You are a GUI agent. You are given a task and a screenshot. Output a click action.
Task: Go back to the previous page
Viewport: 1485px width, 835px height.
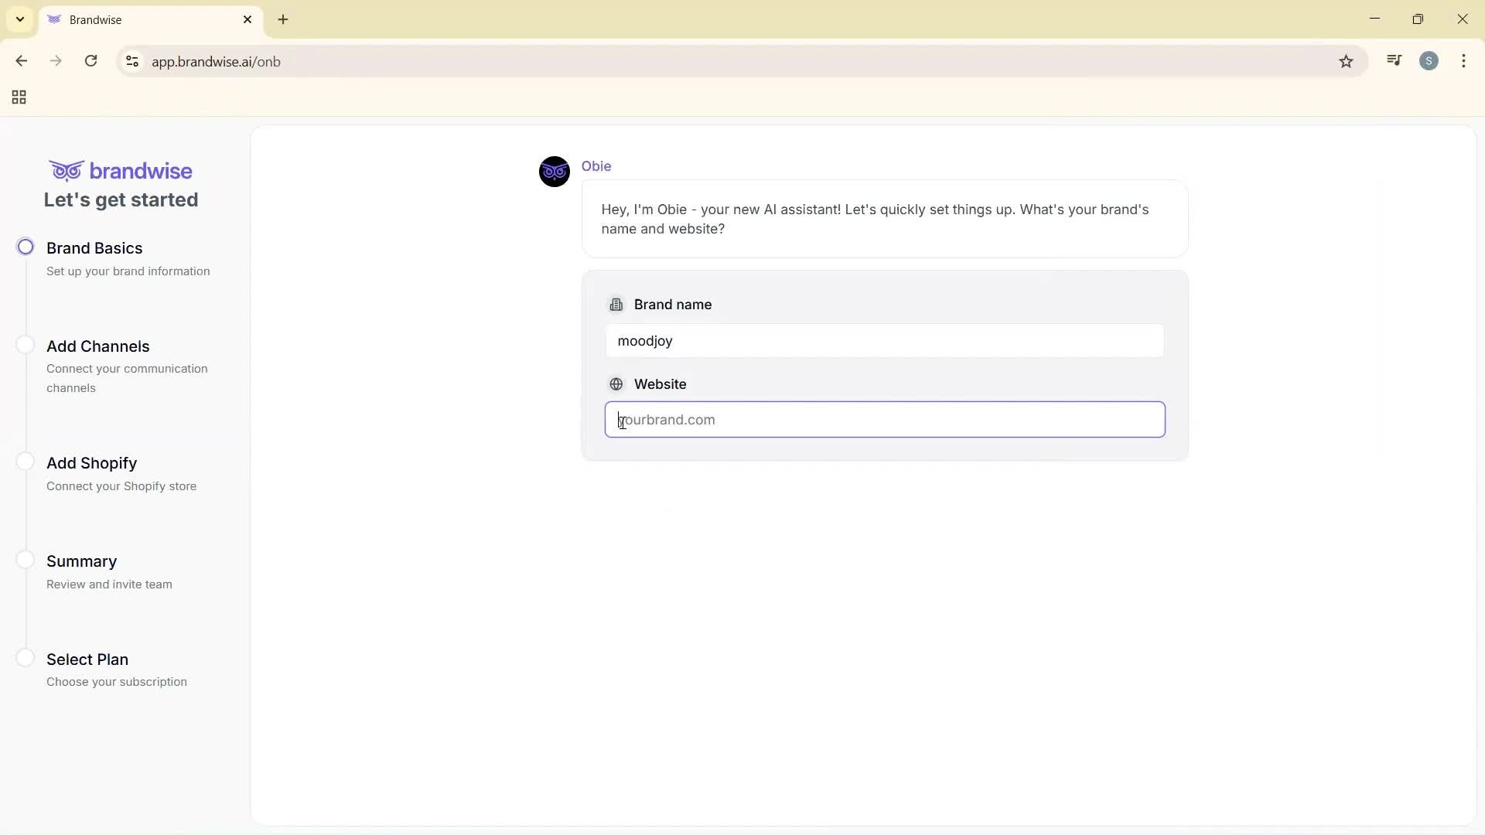click(21, 61)
